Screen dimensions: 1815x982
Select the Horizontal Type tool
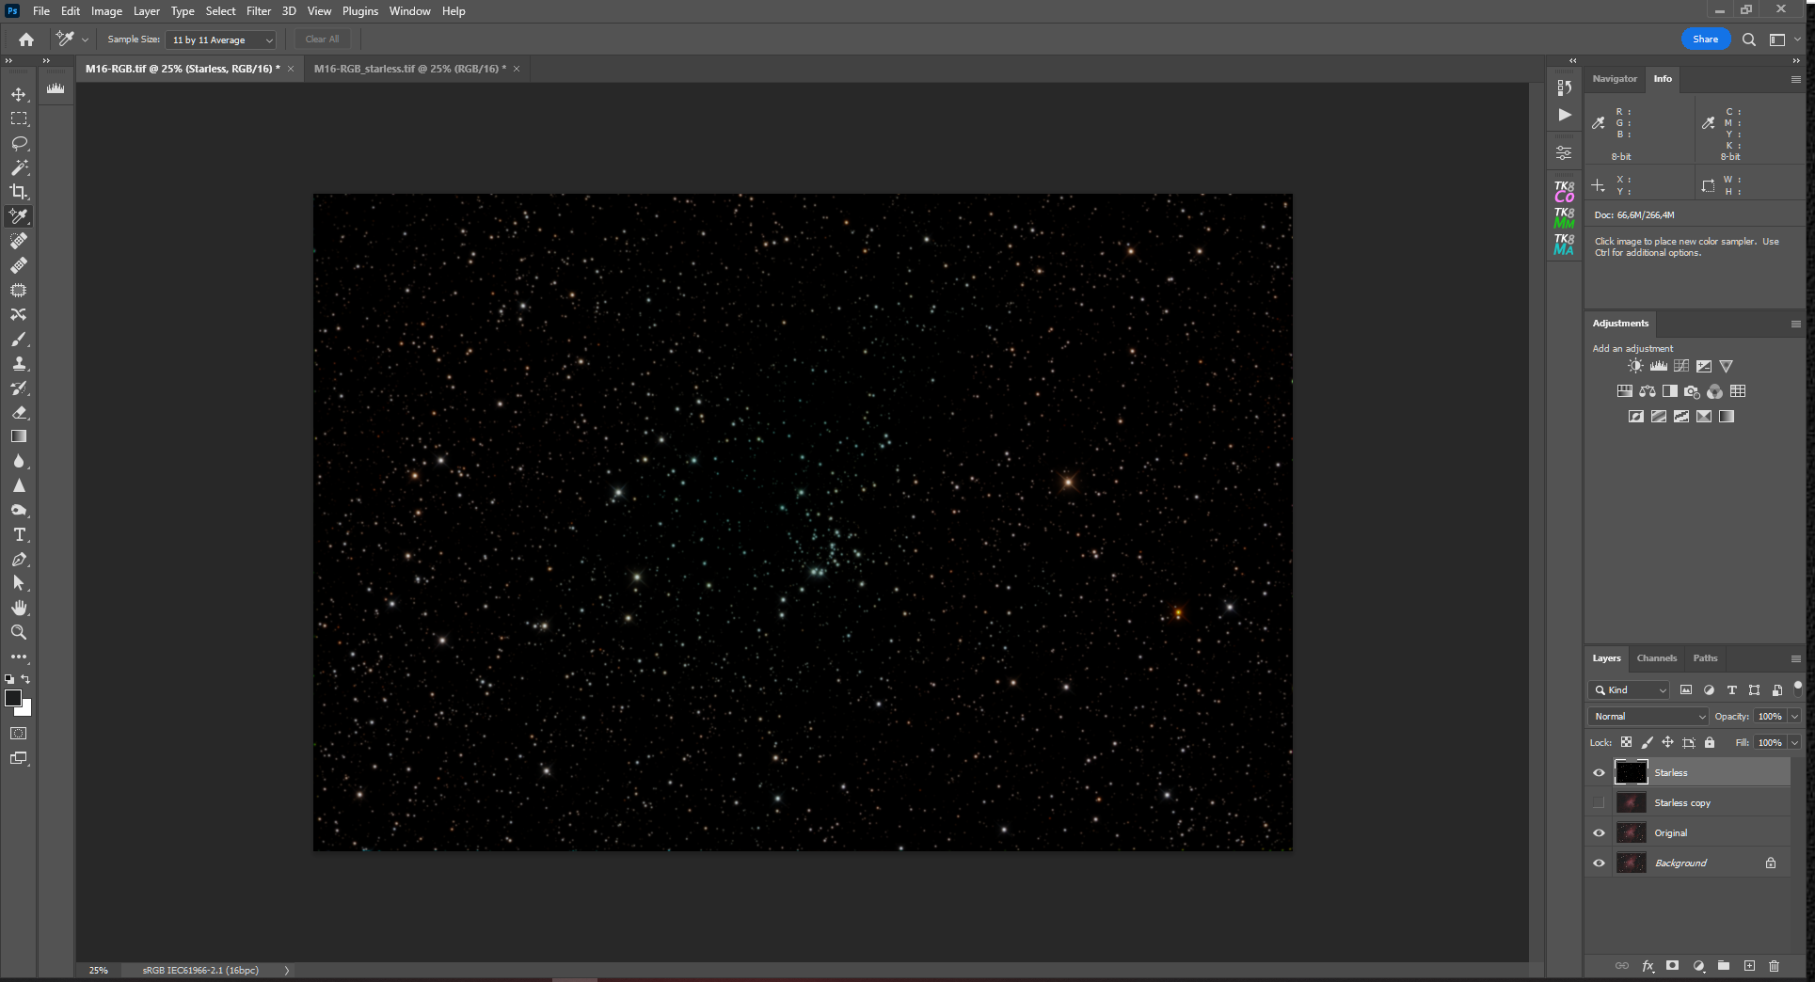[19, 534]
